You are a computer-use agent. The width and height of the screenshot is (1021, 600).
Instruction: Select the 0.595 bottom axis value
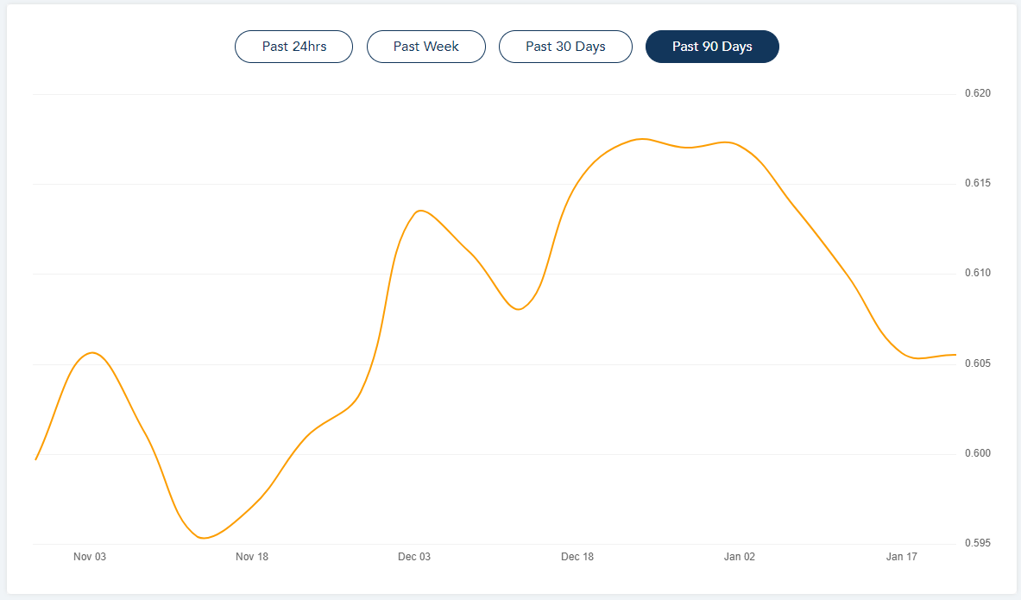coord(977,544)
